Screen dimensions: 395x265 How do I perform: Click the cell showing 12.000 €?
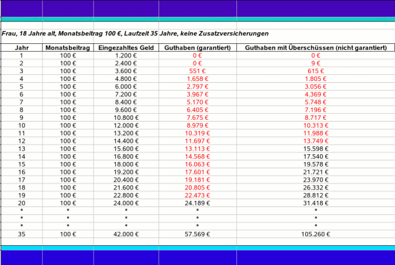pos(126,125)
